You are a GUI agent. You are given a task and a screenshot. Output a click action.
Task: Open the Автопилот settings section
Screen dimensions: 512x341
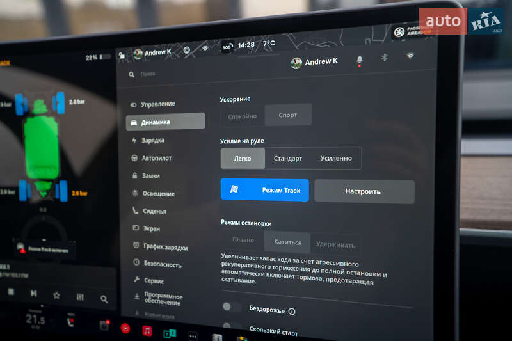pos(152,158)
